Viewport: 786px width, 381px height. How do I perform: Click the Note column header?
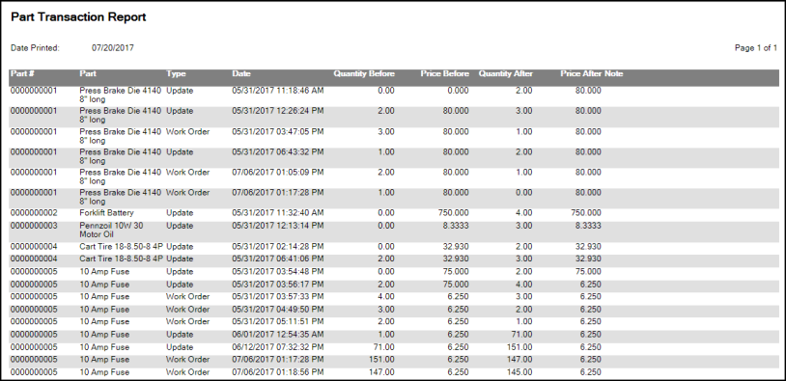tap(613, 73)
